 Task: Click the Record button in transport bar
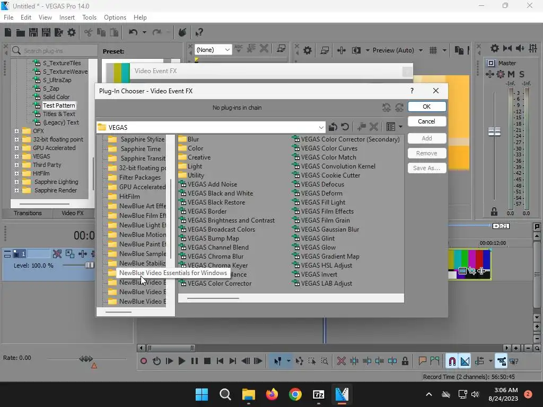(x=144, y=361)
